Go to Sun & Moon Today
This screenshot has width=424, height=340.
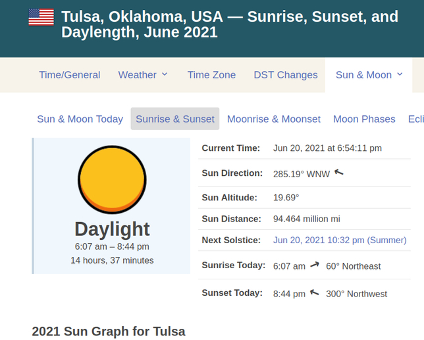(x=80, y=119)
